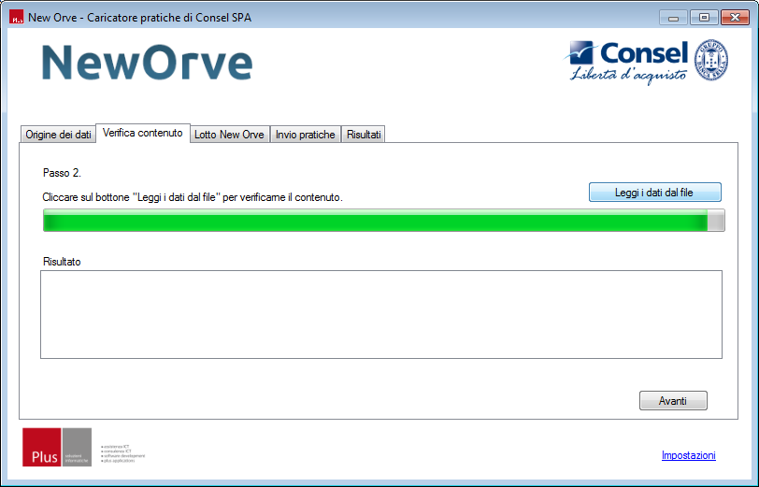
Task: Click the Avanti button
Action: pyautogui.click(x=673, y=401)
